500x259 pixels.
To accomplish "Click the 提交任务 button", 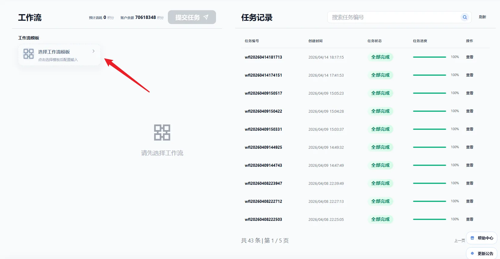I will pos(192,17).
